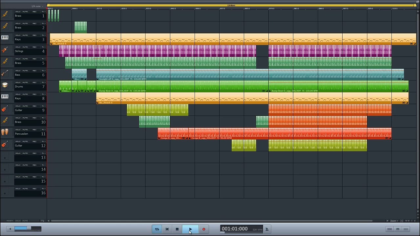This screenshot has width=420, height=236.
Task: Click the keyboard icon on Keys track 8
Action: pos(5,97)
